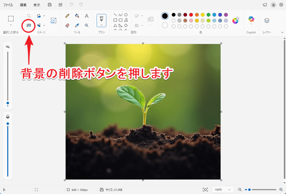
Task: Select the diamond shape
Action: click(126, 25)
